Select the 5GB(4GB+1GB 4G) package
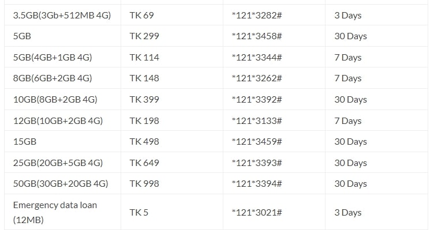 pyautogui.click(x=53, y=57)
